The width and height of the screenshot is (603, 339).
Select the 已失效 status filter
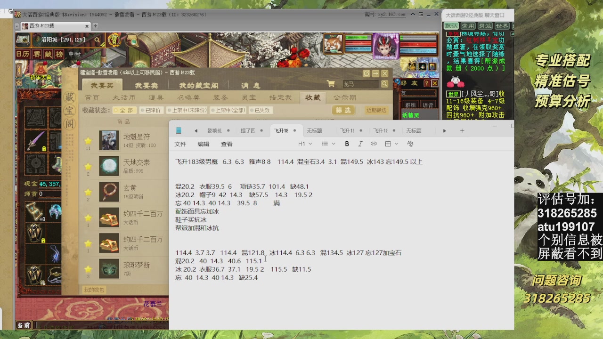[x=262, y=110]
